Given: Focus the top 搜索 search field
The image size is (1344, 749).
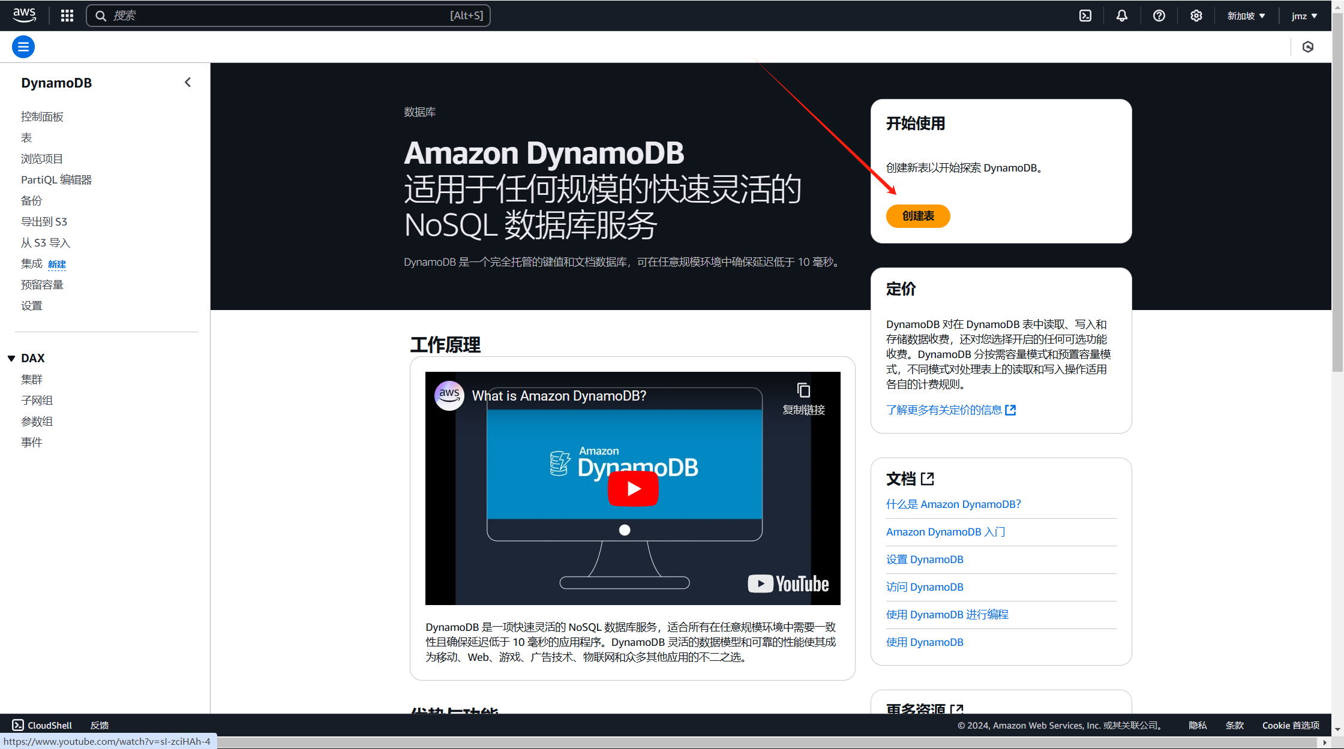Looking at the screenshot, I should (289, 16).
